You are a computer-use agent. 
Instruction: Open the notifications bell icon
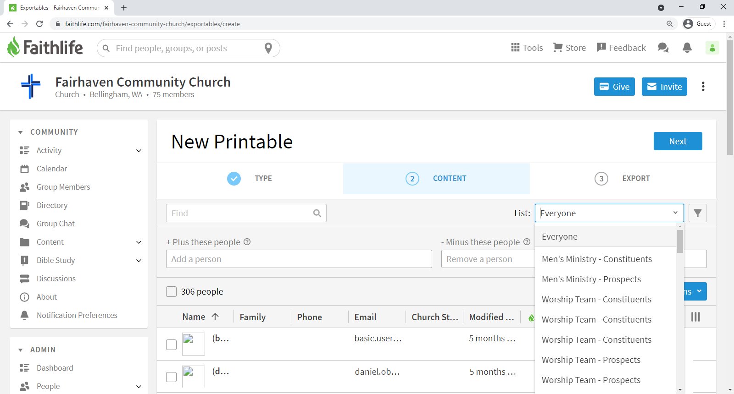(687, 48)
